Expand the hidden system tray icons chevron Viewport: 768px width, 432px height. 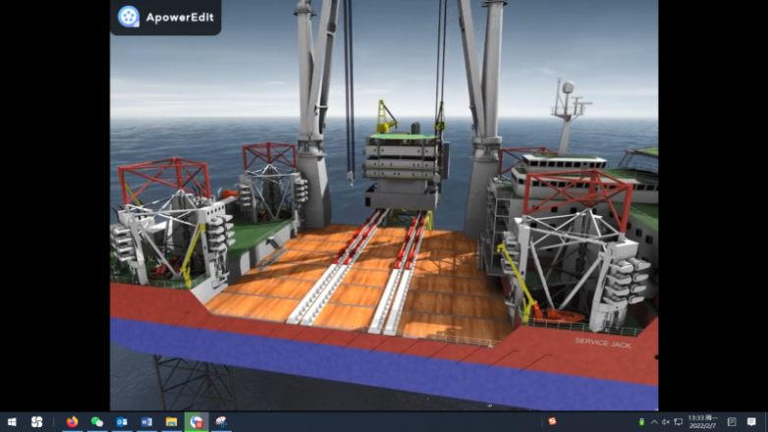654,422
